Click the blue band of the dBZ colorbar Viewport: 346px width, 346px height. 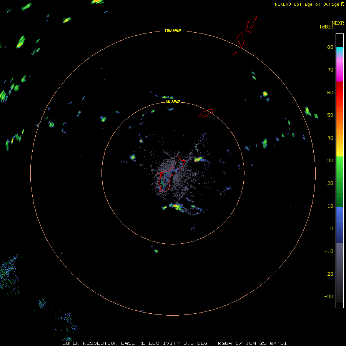click(x=339, y=225)
